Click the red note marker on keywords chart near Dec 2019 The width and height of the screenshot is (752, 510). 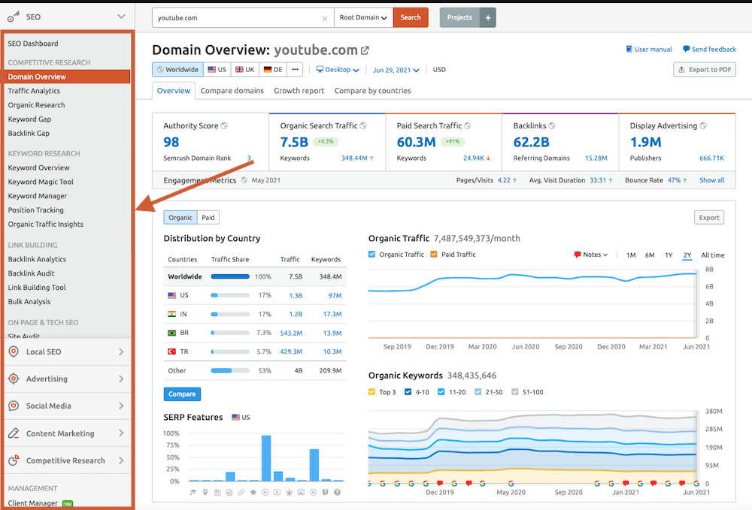440,483
